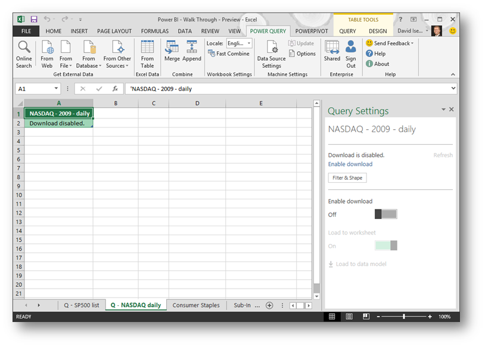The image size is (485, 347).
Task: Toggle the Load to worksheet switch
Action: click(x=385, y=246)
